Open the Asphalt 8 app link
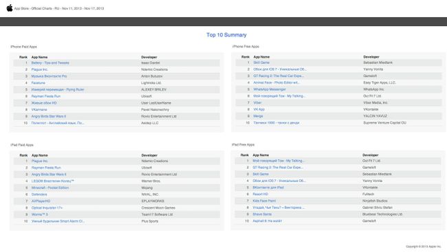447x252 pixels. (x=267, y=221)
